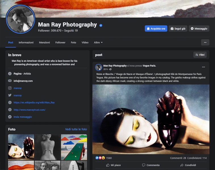Click the reaction emoji icons showing 1560
Screen dimensions: 215x170
pyautogui.click(x=99, y=158)
